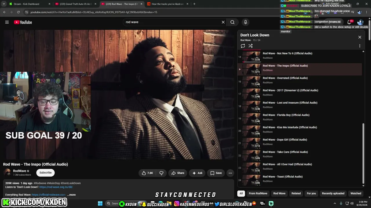The width and height of the screenshot is (371, 208).
Task: Save the video to a playlist
Action: coord(216,173)
